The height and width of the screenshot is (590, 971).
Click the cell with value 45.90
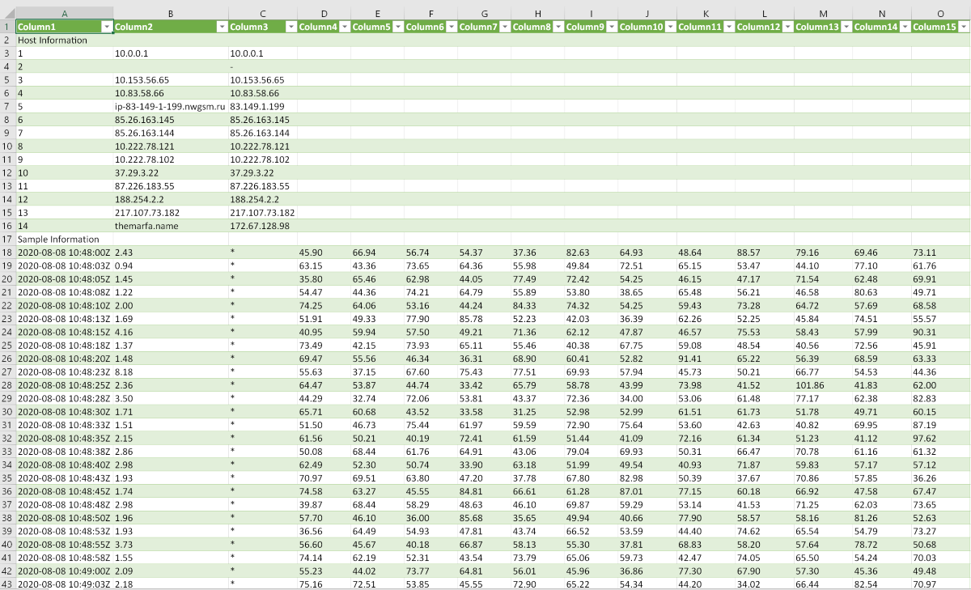[324, 253]
